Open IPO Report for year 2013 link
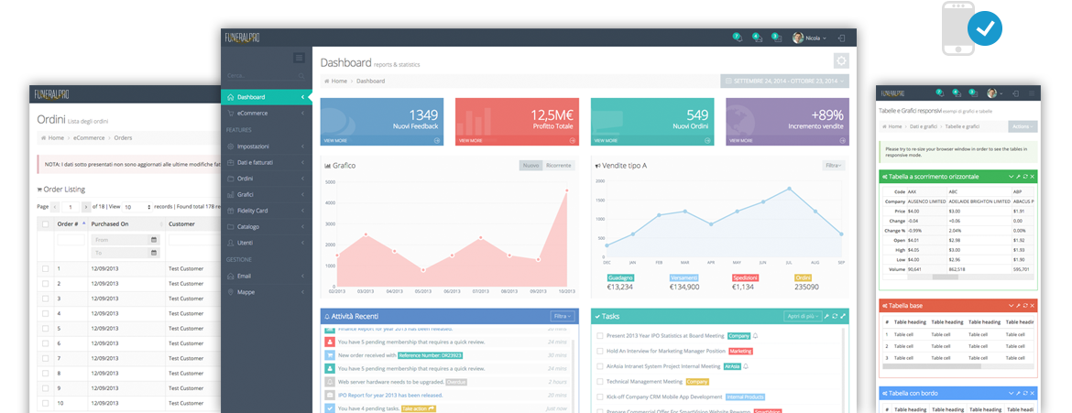The width and height of the screenshot is (1072, 413). click(x=390, y=395)
